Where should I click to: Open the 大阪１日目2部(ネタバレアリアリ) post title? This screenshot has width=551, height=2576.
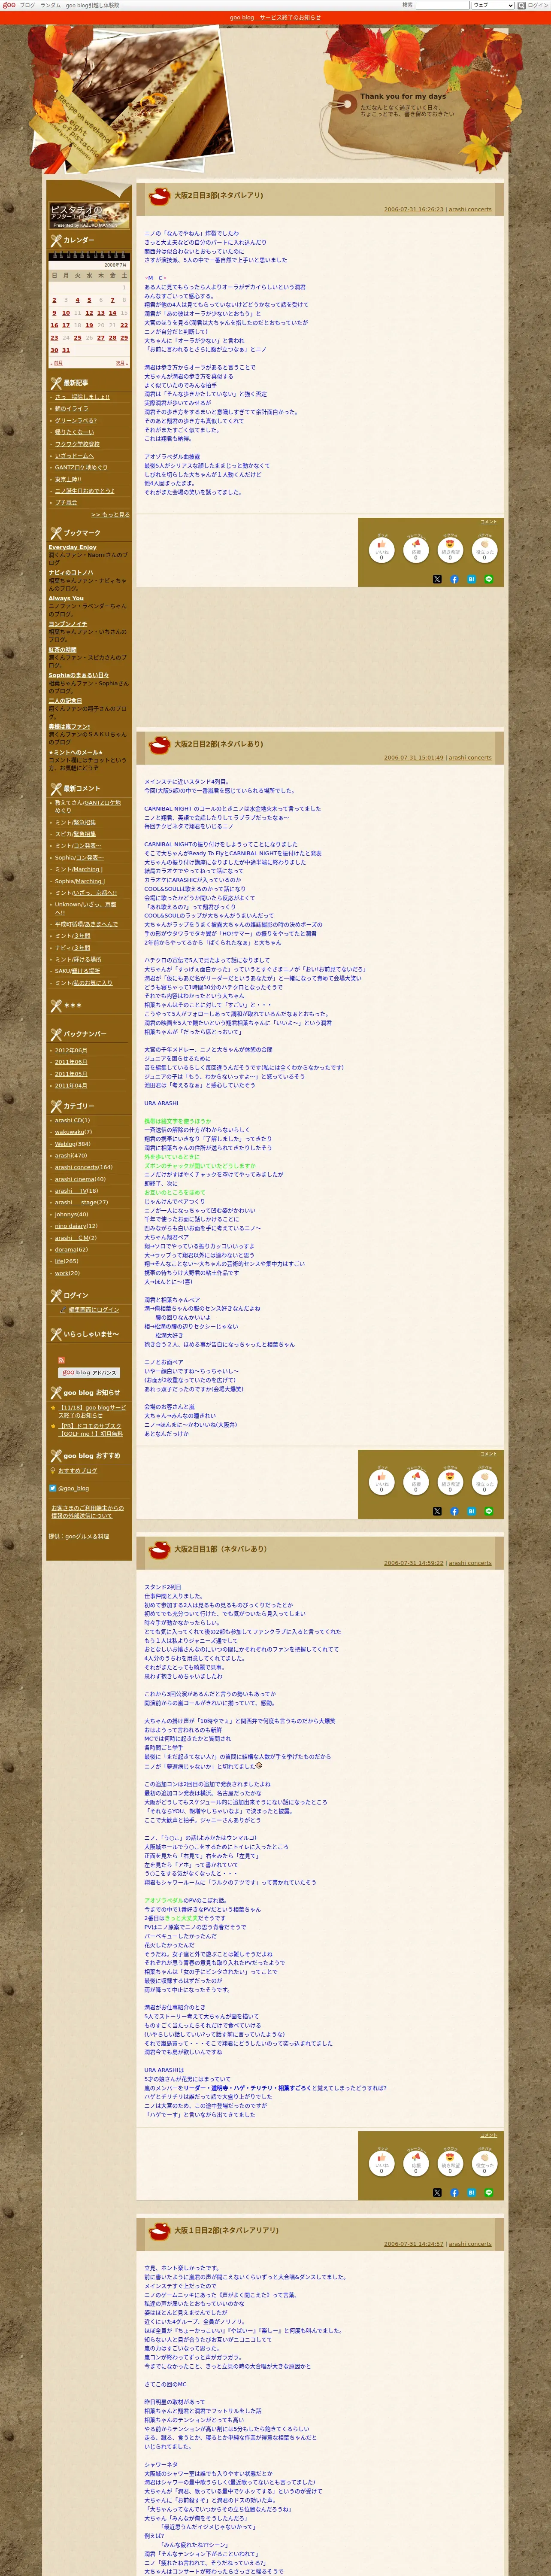(226, 2230)
